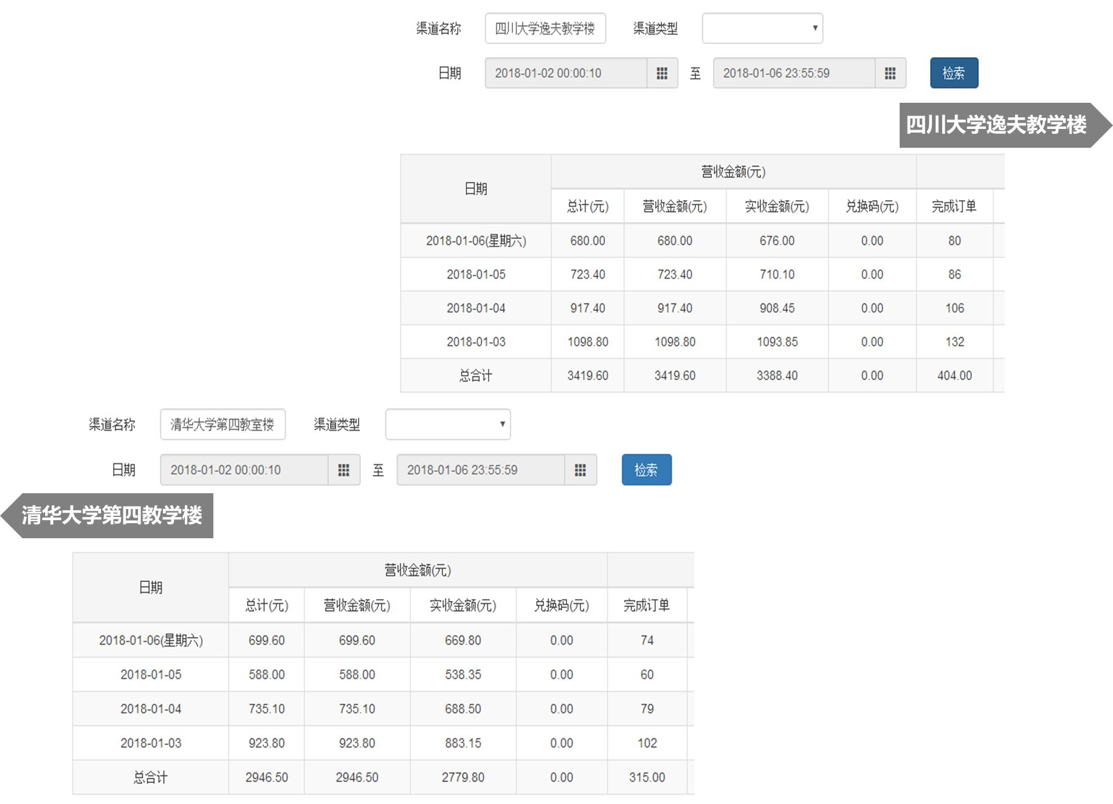Click the 883.15 实收金额 cell
The height and width of the screenshot is (804, 1113).
click(x=463, y=743)
